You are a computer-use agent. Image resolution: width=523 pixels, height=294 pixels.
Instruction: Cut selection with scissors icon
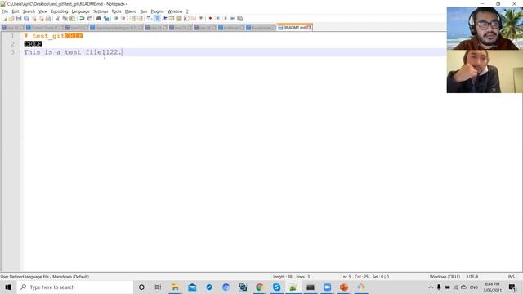point(57,18)
